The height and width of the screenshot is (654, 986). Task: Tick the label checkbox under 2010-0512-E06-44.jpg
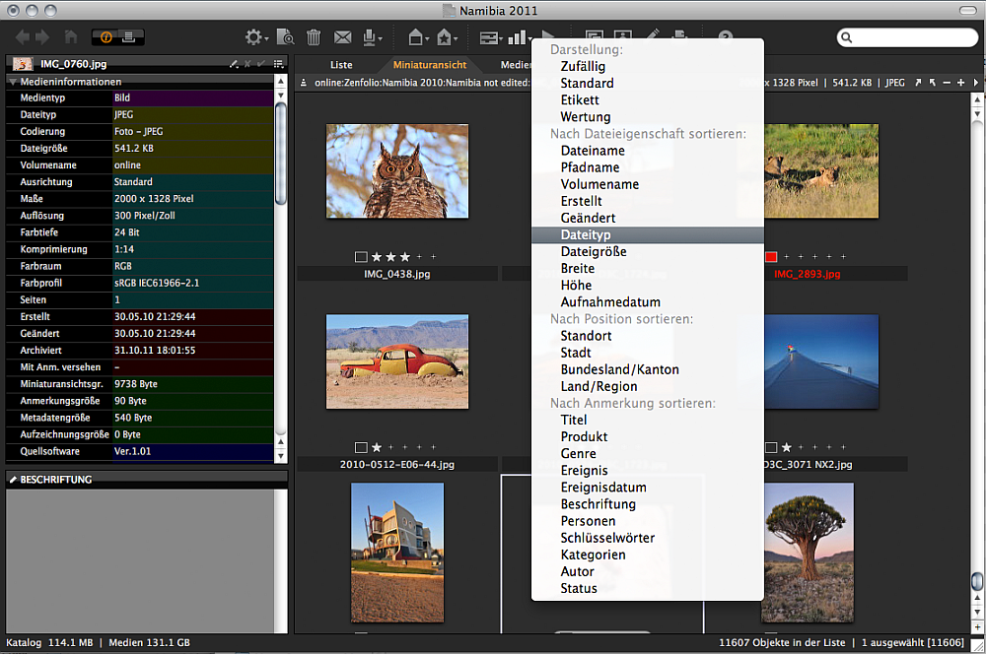click(361, 447)
